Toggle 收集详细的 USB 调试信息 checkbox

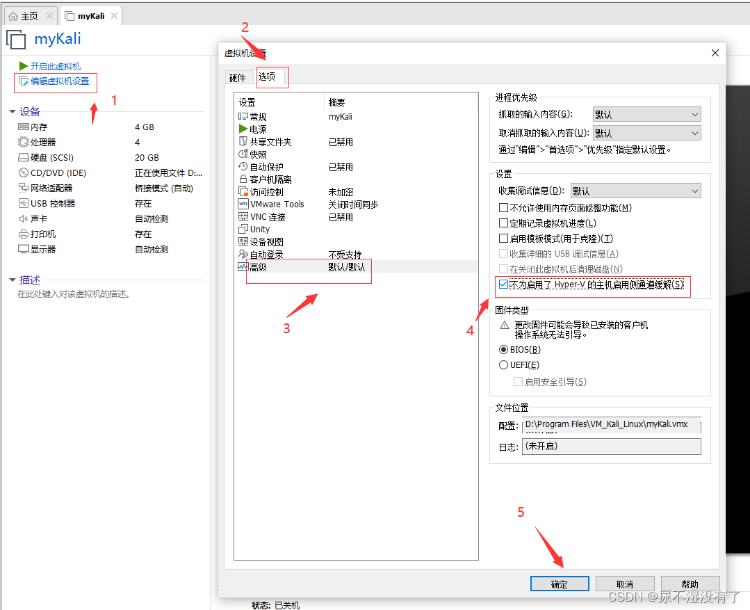[503, 254]
